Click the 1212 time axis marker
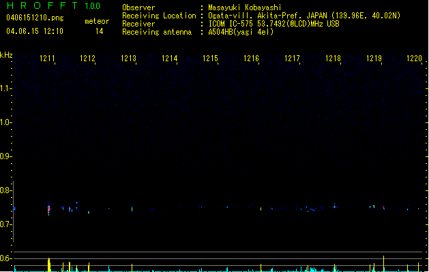Viewport: 429px width, 272px height. [87, 58]
